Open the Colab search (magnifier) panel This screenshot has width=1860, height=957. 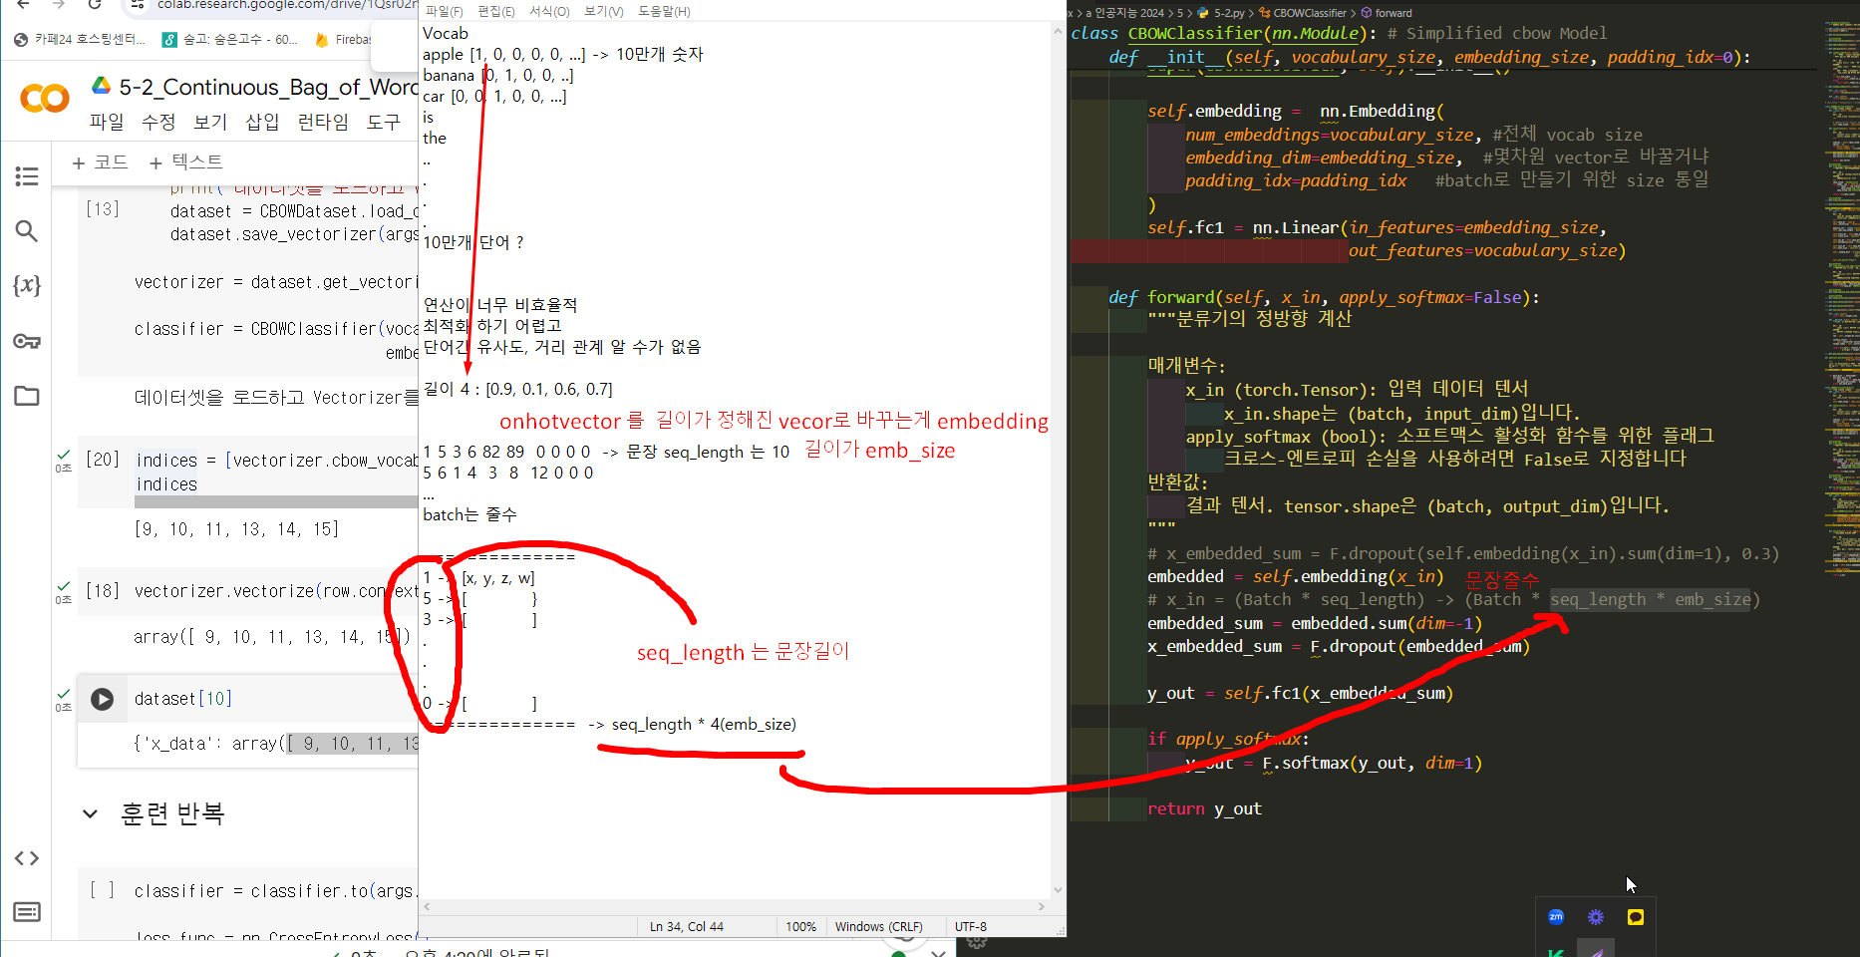pyautogui.click(x=27, y=231)
